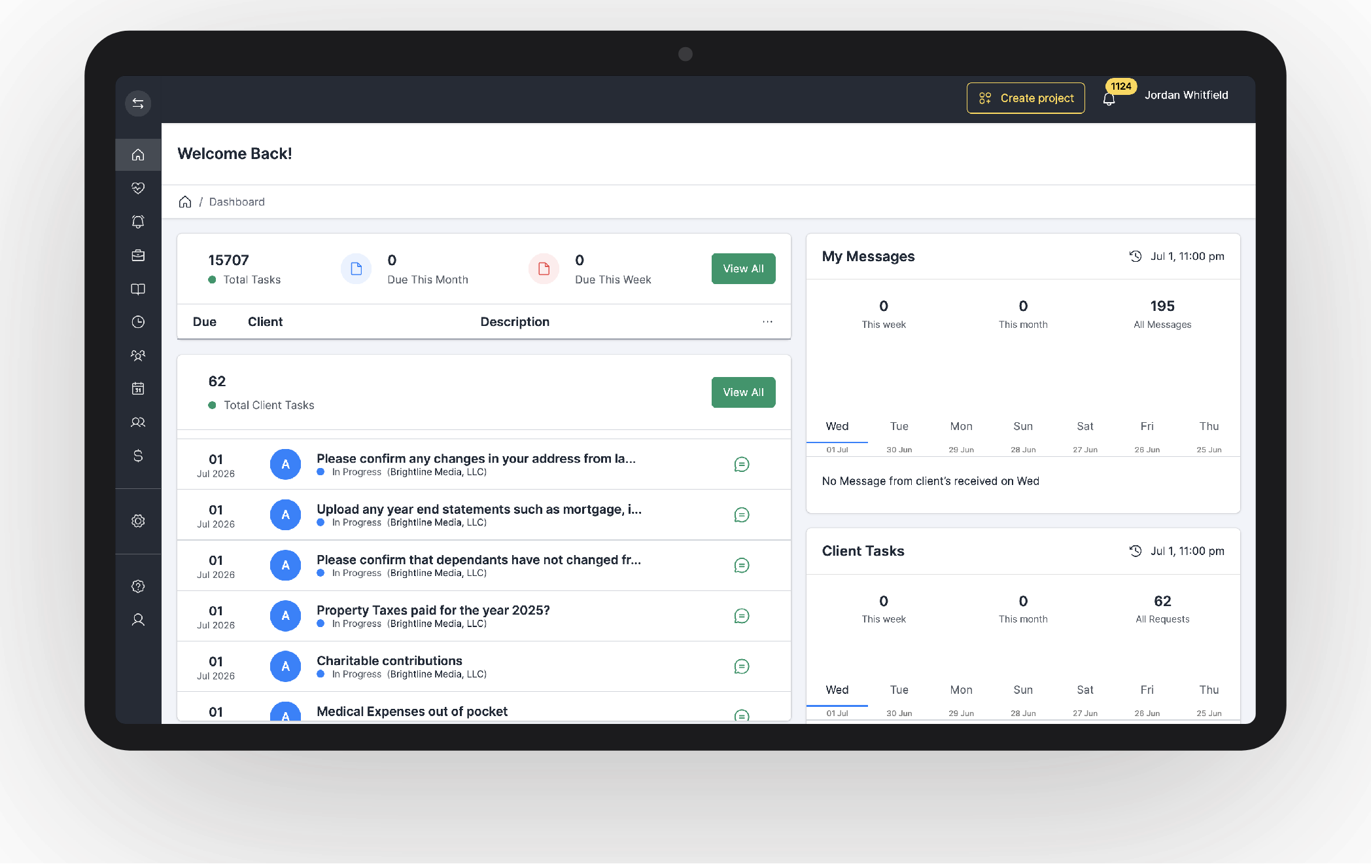Open the clock sidebar icon
1371x864 pixels.
[138, 322]
